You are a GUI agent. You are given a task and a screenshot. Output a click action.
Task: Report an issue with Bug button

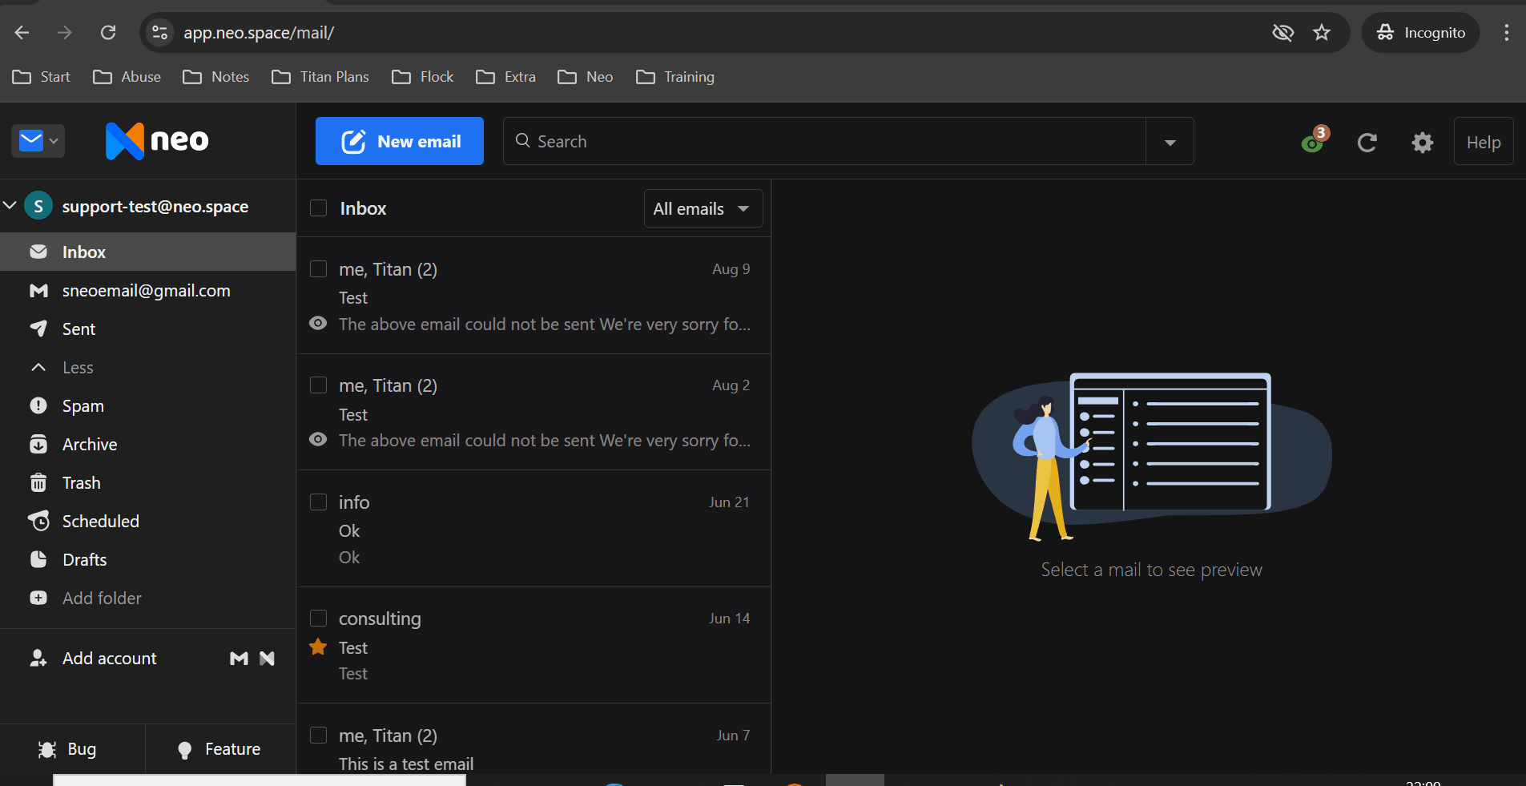(x=68, y=749)
